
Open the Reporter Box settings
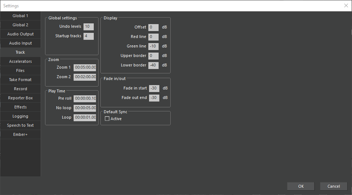point(20,98)
